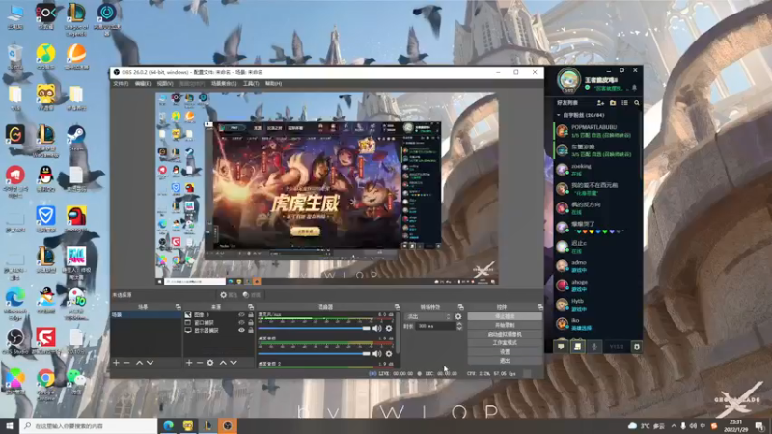Image resolution: width=772 pixels, height=434 pixels.
Task: Open source properties gear in the Sources toolbar
Action: [210, 363]
